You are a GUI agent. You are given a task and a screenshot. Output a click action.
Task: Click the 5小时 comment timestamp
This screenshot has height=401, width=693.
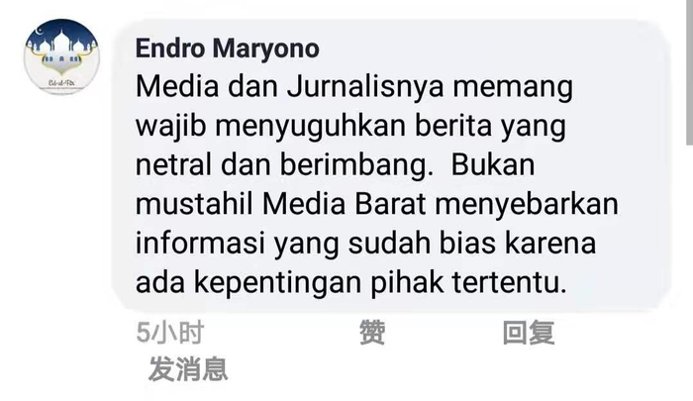click(169, 333)
